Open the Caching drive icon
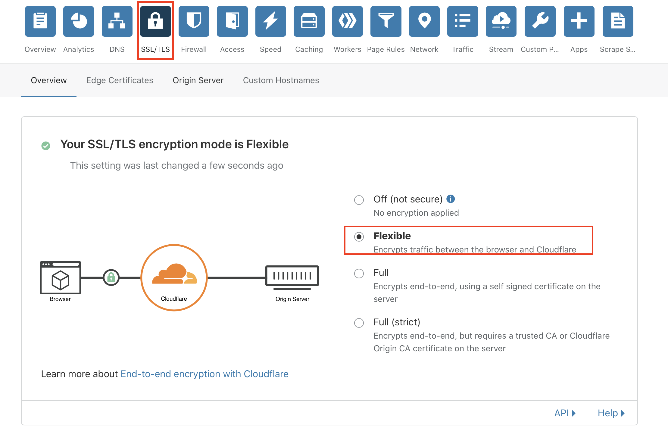This screenshot has height=429, width=668. click(309, 21)
